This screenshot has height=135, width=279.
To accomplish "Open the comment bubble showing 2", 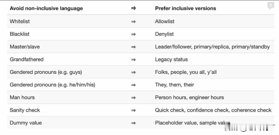I will 270,5.
